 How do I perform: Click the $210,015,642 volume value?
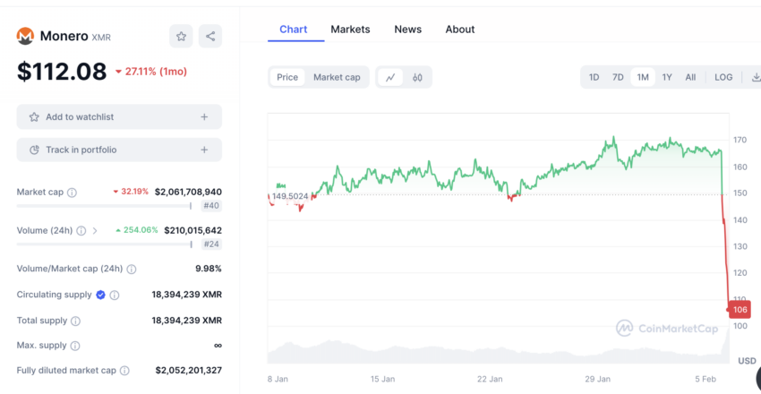(192, 230)
